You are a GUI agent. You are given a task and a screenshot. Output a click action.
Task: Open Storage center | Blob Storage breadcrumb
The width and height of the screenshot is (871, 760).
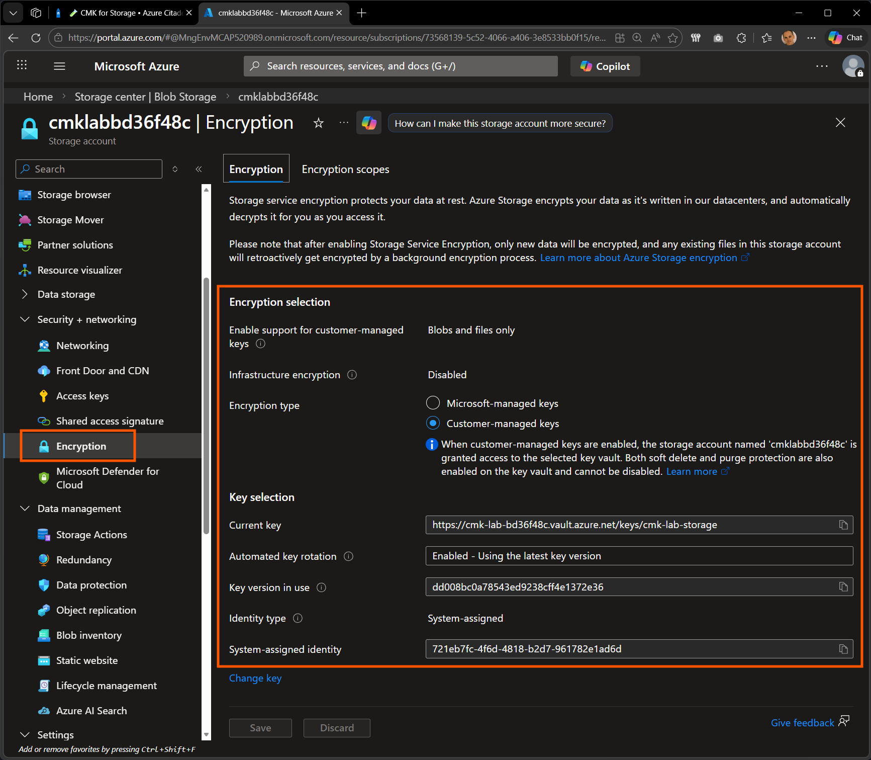[146, 97]
